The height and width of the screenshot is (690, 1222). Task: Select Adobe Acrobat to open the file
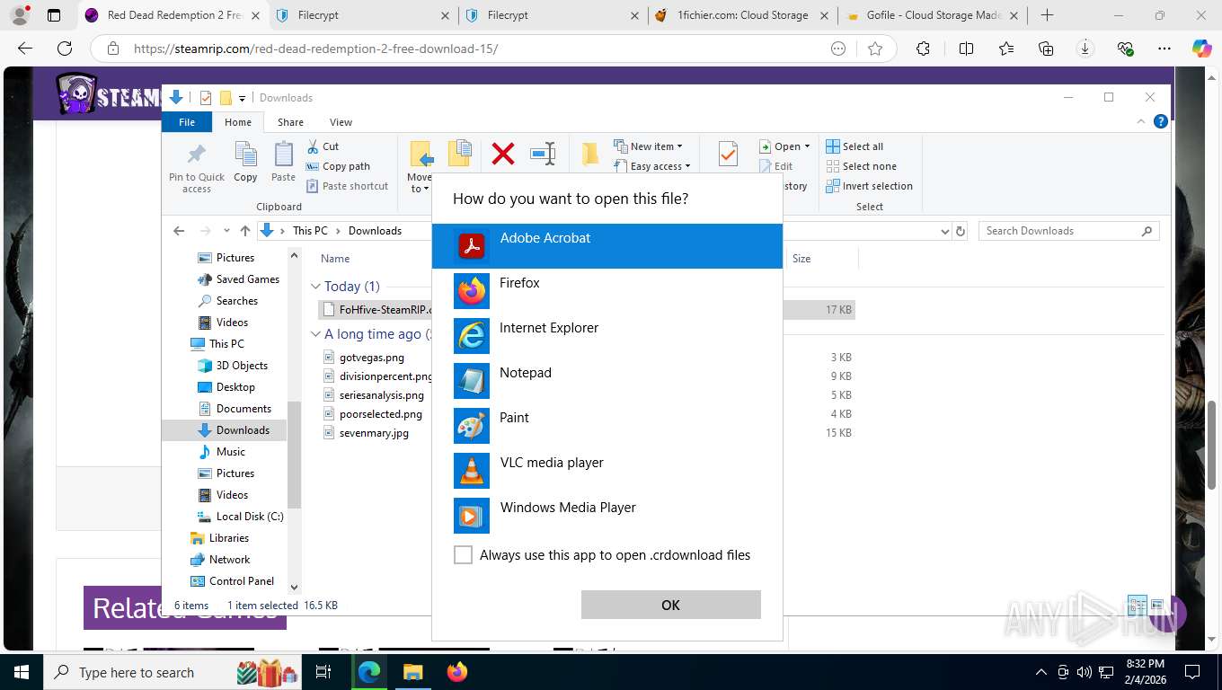(607, 245)
